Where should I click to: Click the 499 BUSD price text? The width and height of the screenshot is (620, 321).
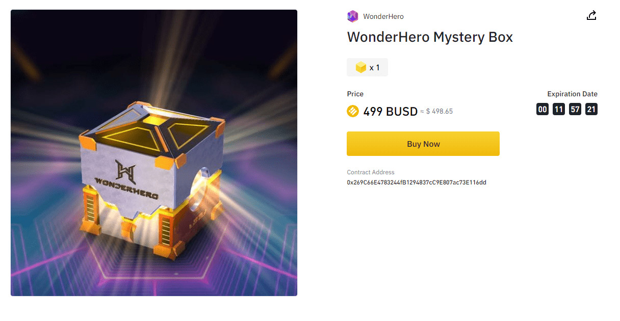(391, 111)
